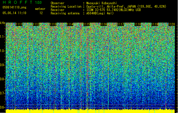The image size is (178, 113).
Task: Click the 0.7 frequency axis label
Action: (2, 93)
